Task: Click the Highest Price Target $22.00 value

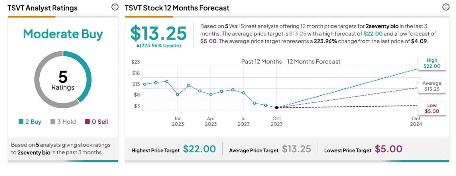Action: [199, 149]
